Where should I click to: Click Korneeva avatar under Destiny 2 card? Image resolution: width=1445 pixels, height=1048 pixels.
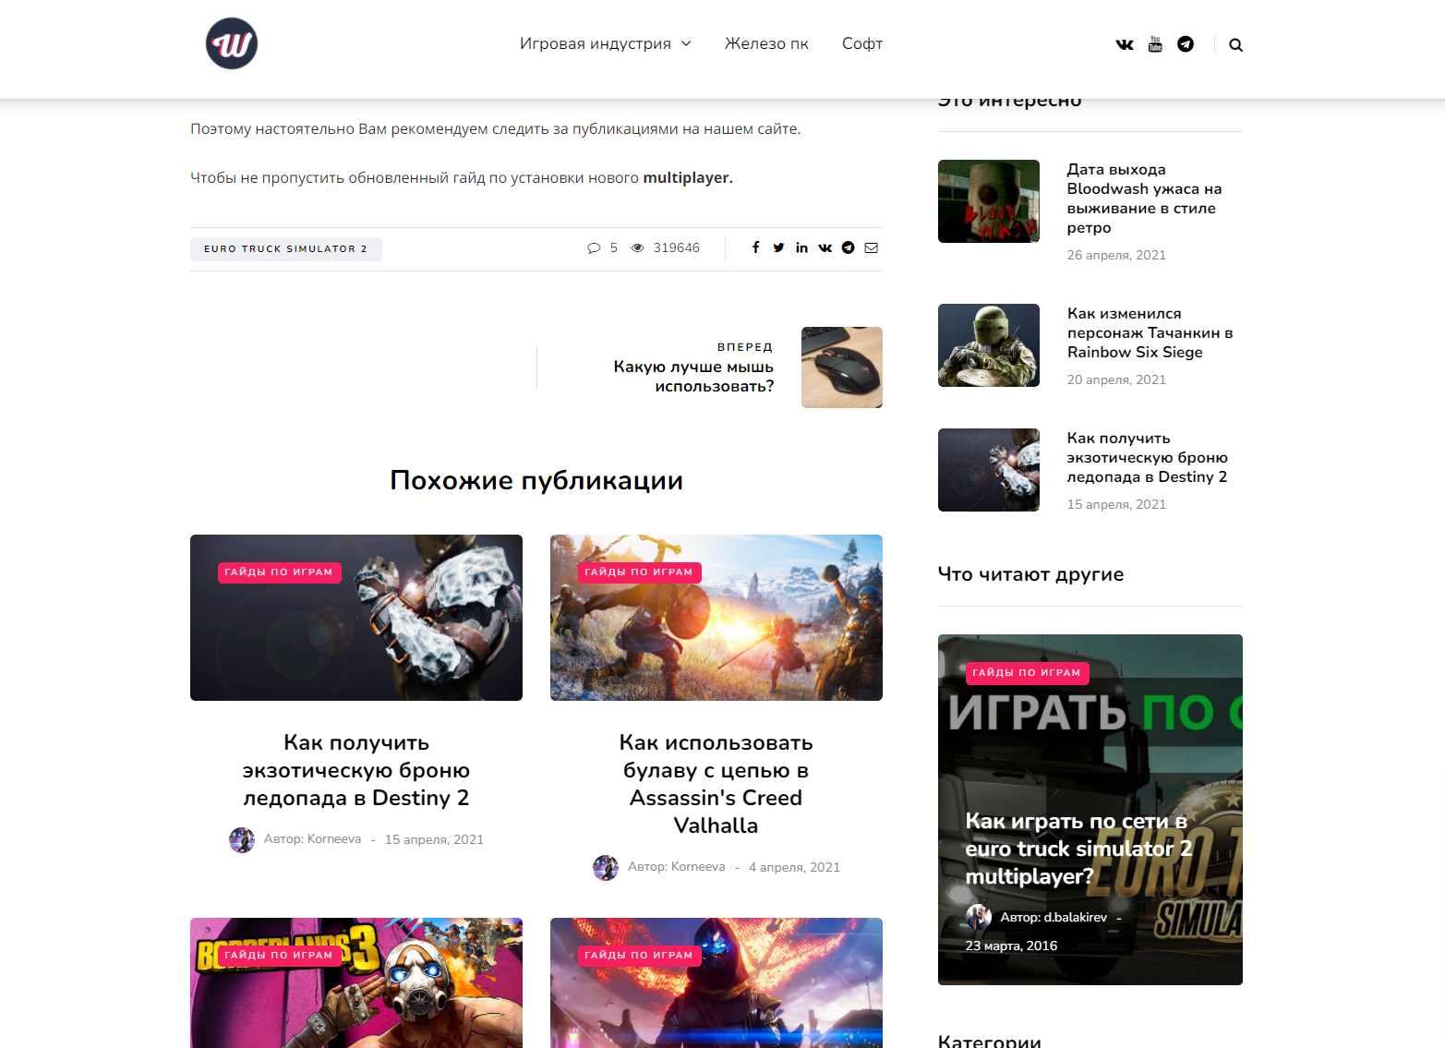pos(242,840)
